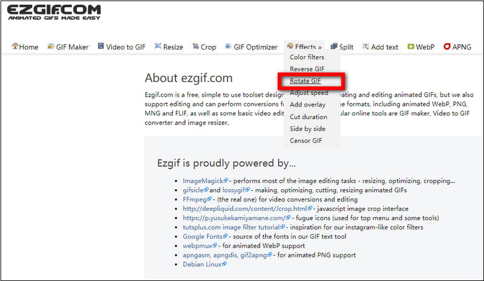This screenshot has height=281, width=484.
Task: Choose Color filters in Effects menu
Action: click(307, 57)
